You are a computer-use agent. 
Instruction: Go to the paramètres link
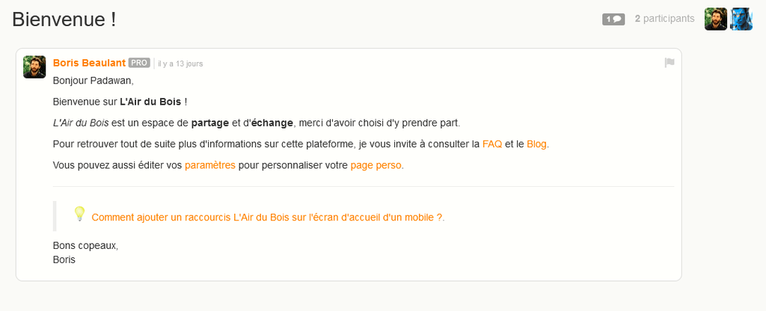(x=210, y=165)
